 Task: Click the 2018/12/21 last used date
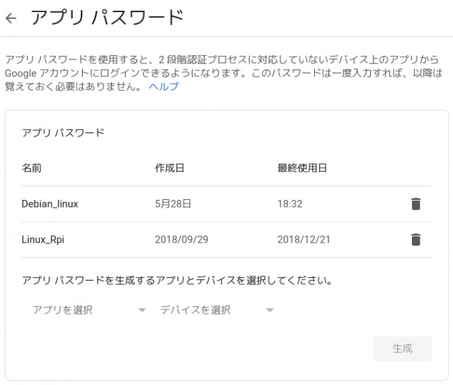pos(304,240)
